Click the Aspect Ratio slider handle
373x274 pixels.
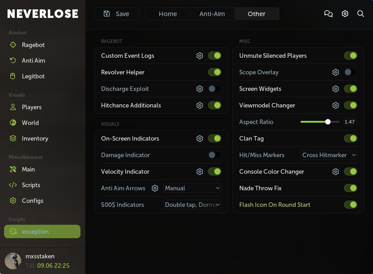click(328, 122)
